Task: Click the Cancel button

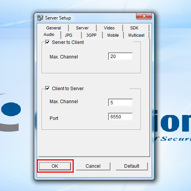Action: click(93, 166)
